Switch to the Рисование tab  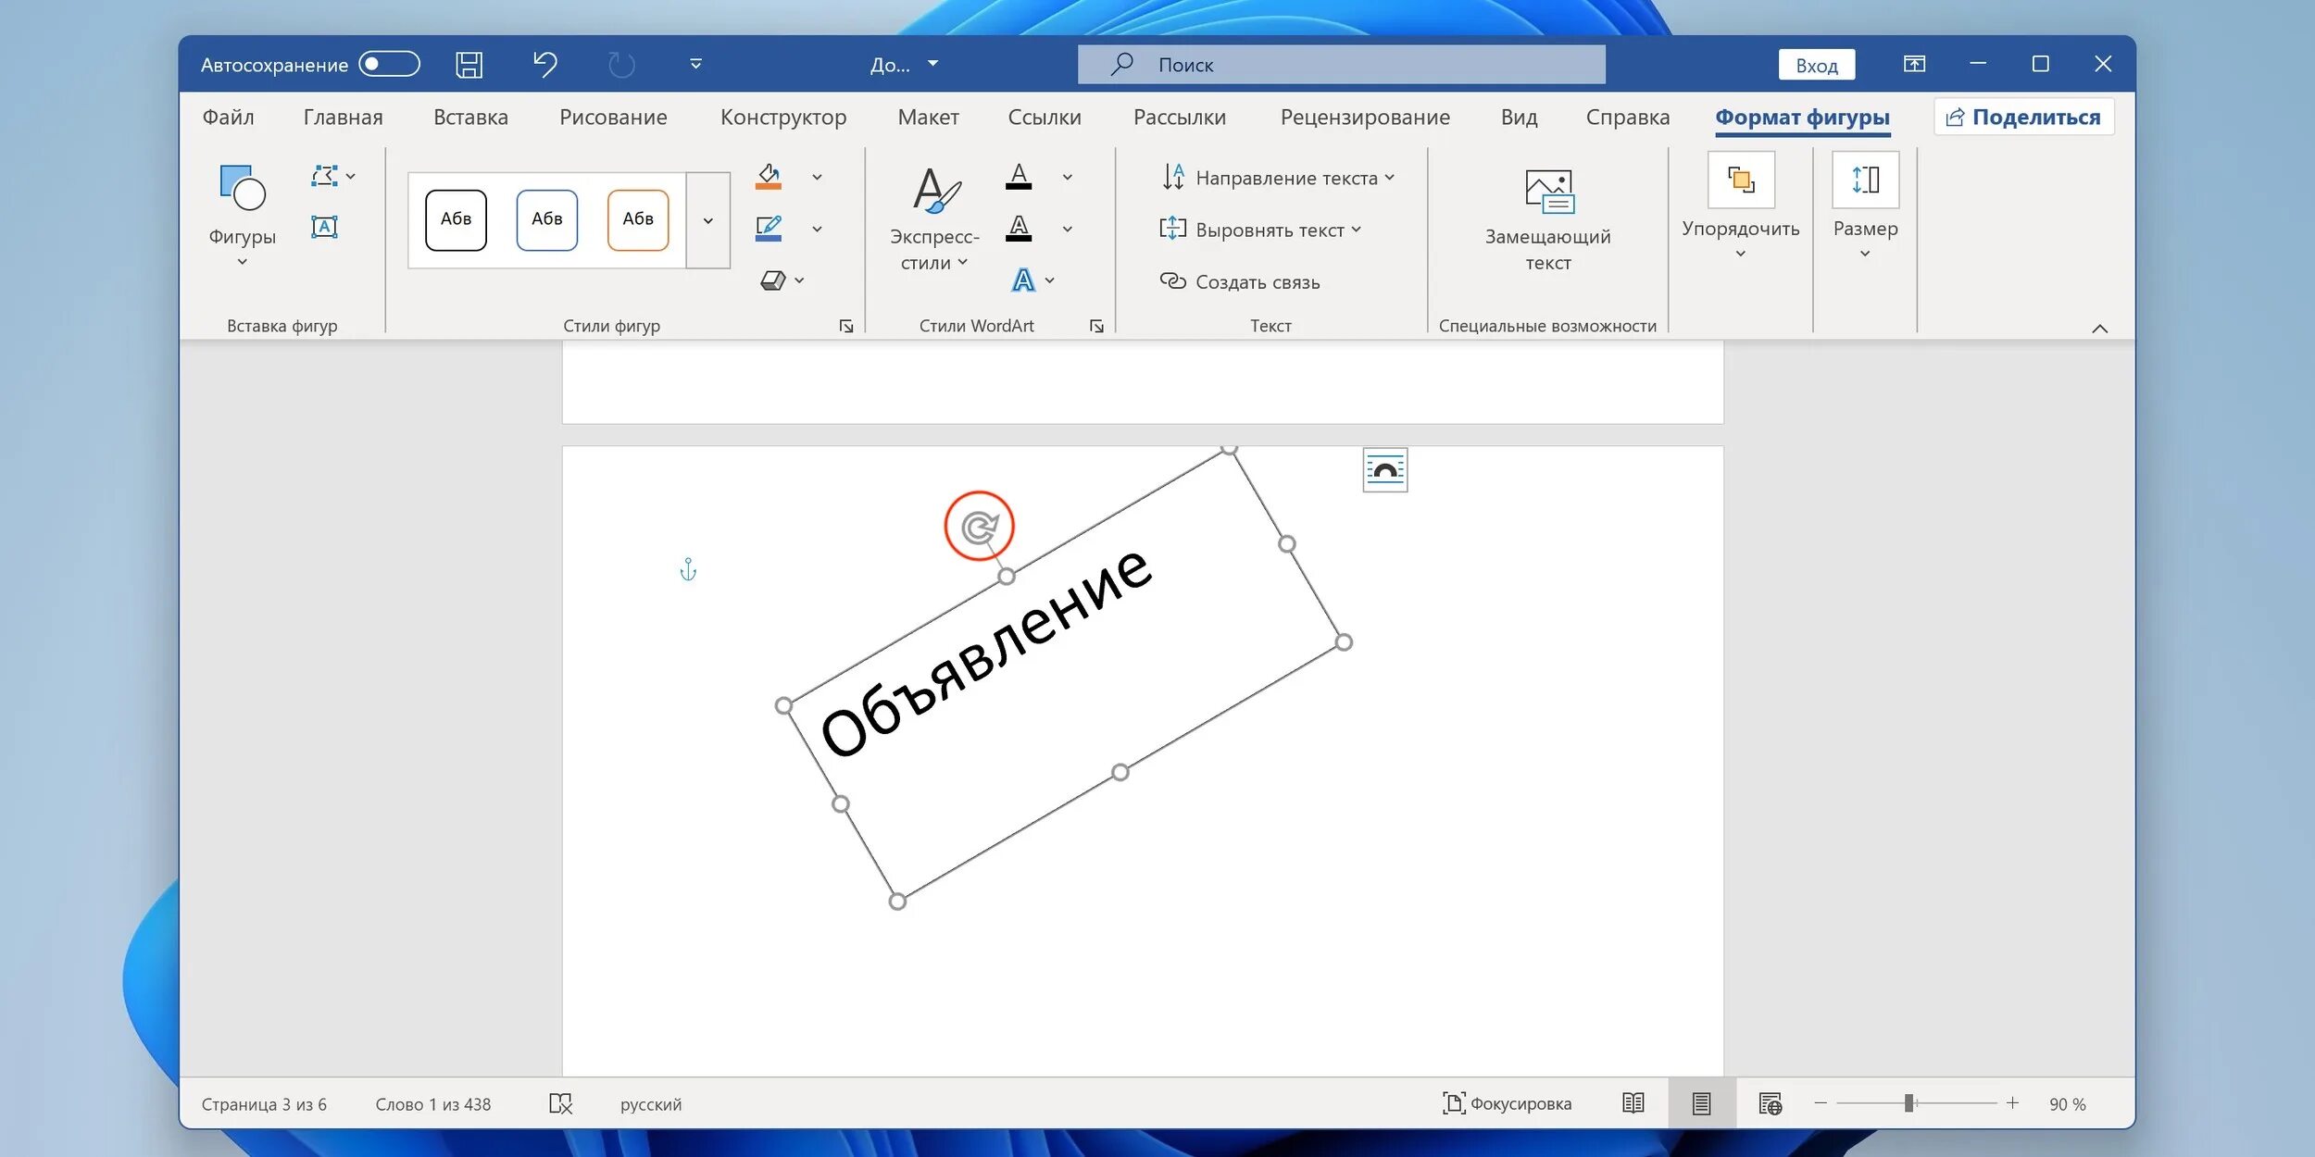[613, 117]
